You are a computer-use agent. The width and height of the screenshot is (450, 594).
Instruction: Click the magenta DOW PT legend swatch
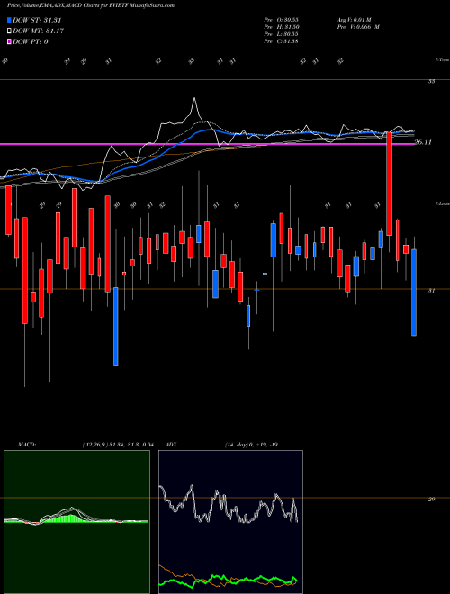coord(9,41)
